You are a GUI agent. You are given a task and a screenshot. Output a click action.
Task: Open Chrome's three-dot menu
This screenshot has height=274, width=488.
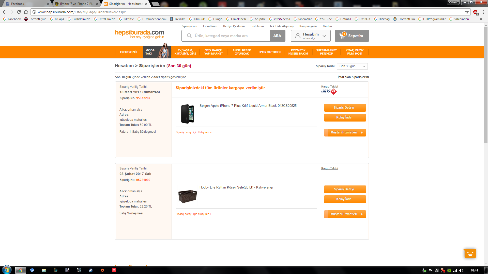point(483,12)
